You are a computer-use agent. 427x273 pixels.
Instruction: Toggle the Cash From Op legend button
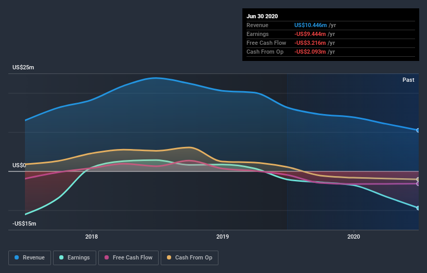189,258
